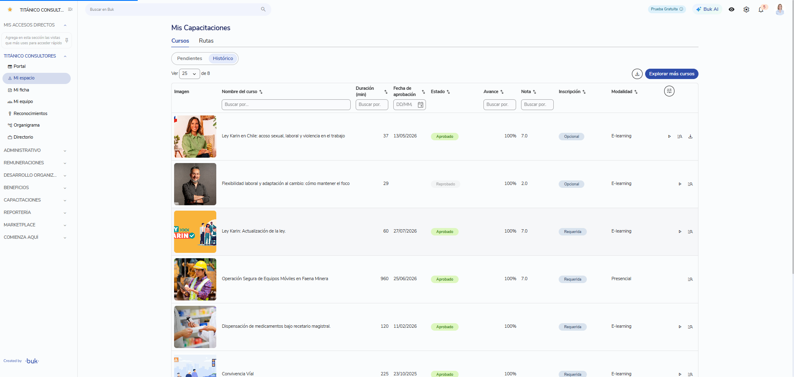Sort by Estado column

(448, 92)
